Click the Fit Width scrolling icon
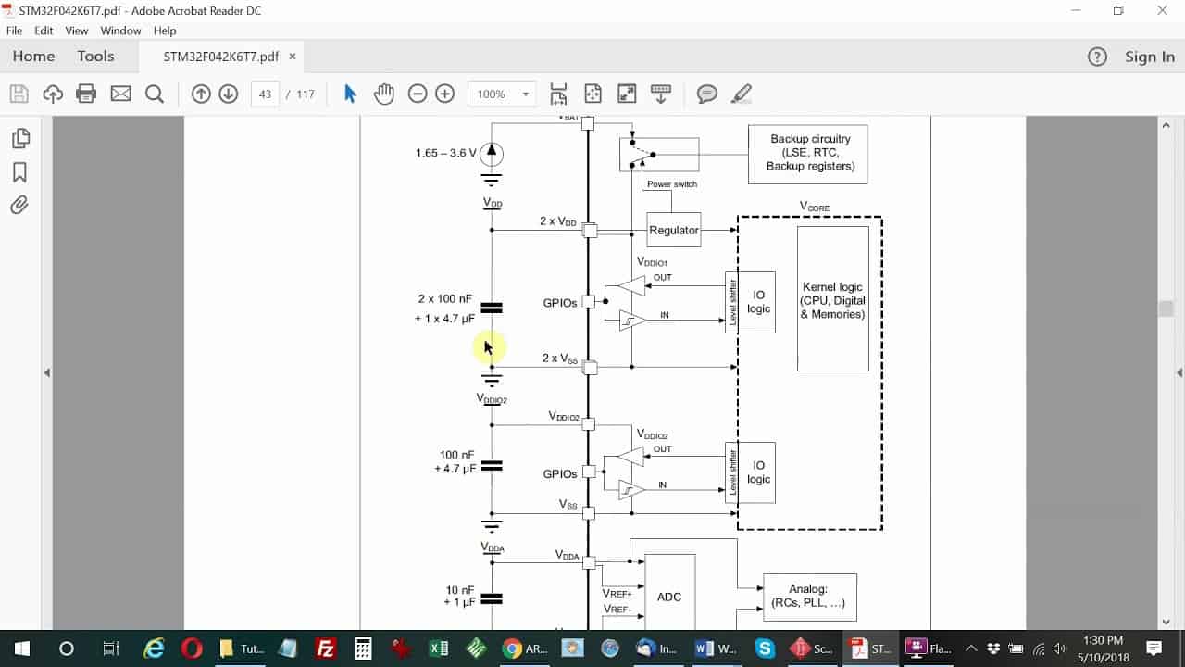 point(558,94)
